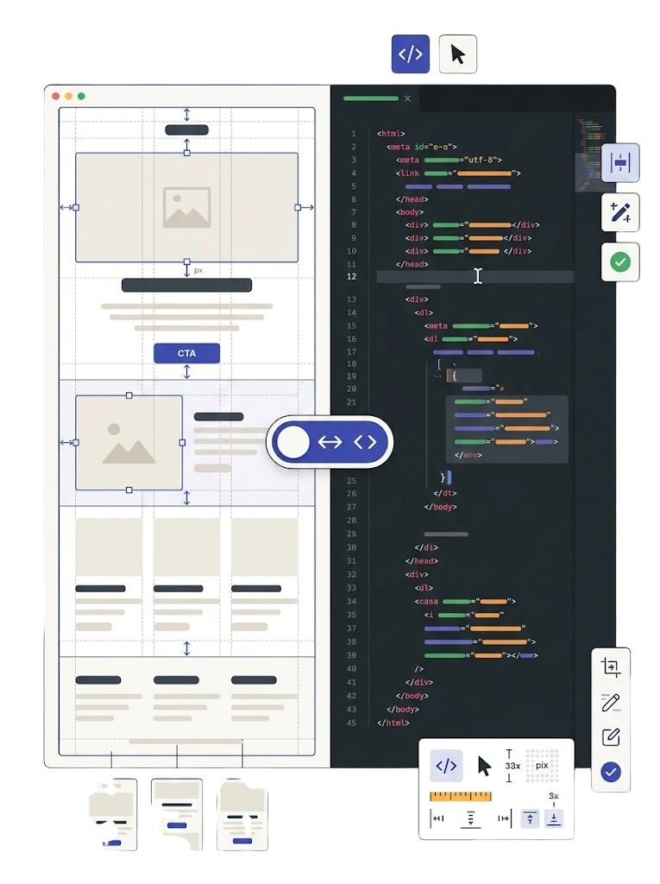Click the align-right edge icon
Viewport: 660px width, 884px height.
pos(505,818)
